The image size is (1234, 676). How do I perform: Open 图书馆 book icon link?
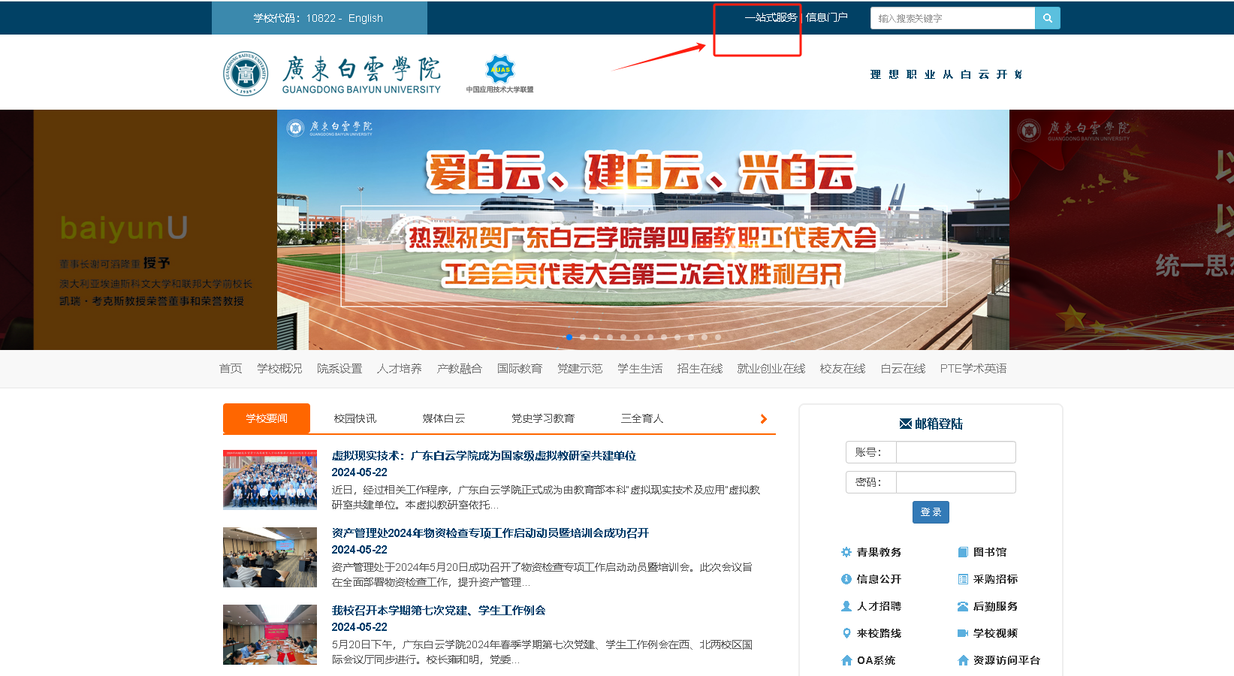(x=963, y=552)
